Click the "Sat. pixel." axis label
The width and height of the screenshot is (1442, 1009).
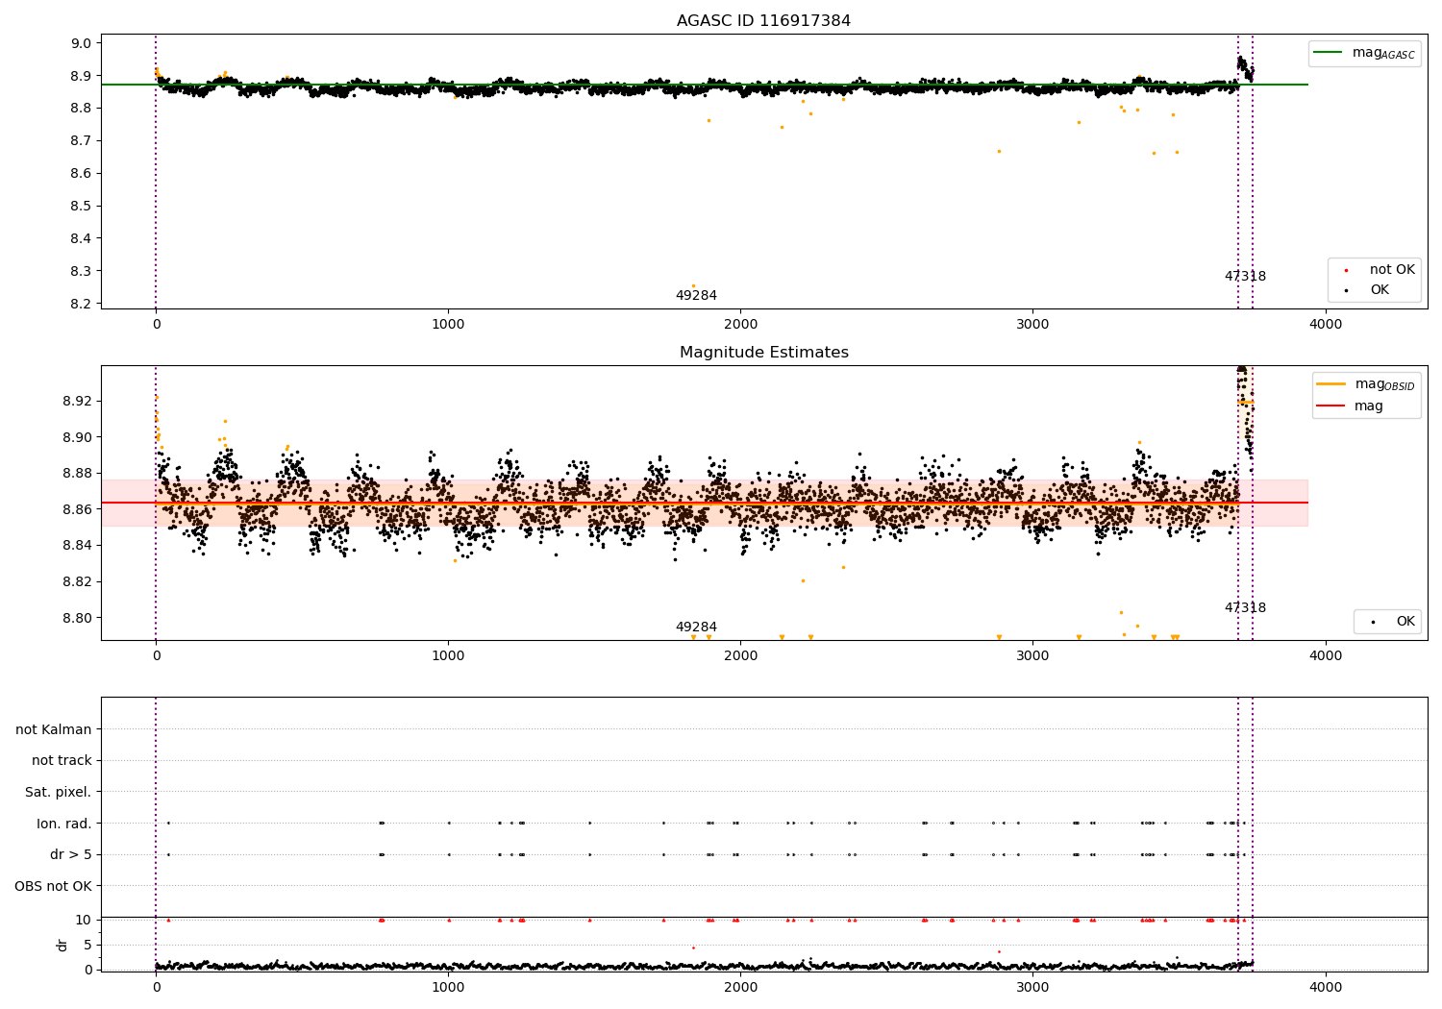coord(59,792)
